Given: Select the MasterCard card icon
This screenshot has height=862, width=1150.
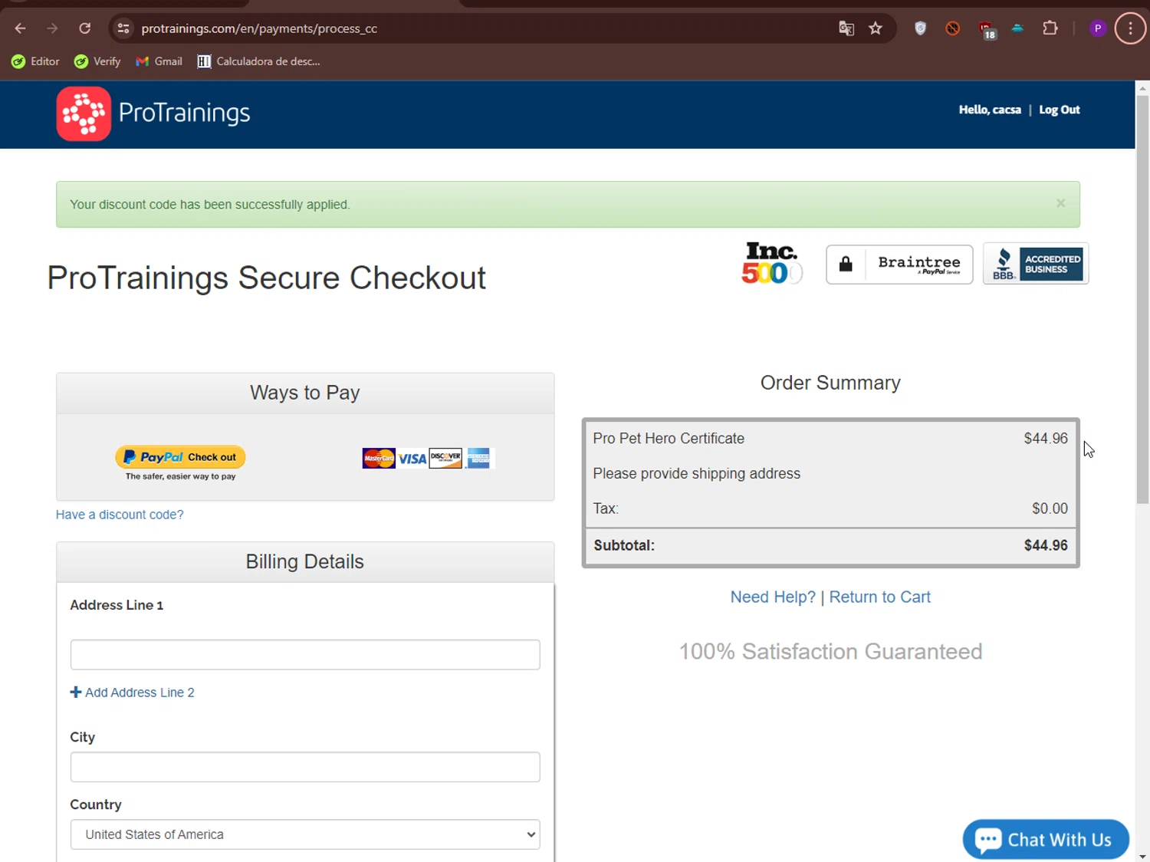Looking at the screenshot, I should (379, 459).
